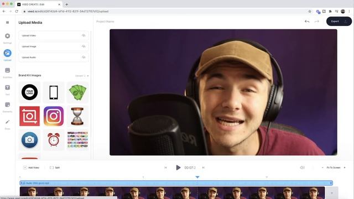
Task: Click Add Video in timeline toolbar
Action: [x=32, y=167]
